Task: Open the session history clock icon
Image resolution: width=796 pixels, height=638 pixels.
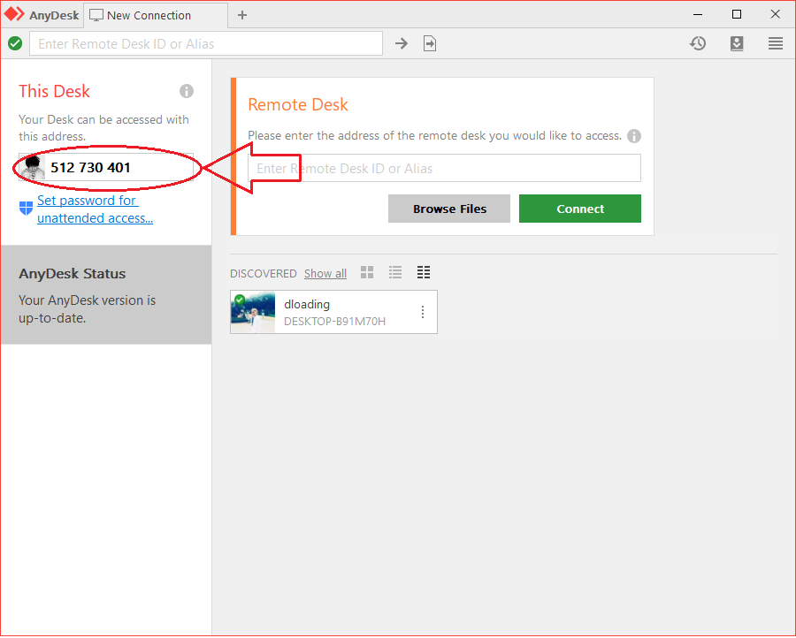Action: tap(698, 43)
